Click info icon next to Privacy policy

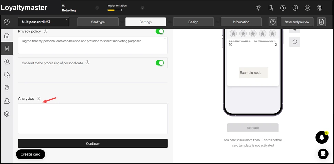[45, 31]
